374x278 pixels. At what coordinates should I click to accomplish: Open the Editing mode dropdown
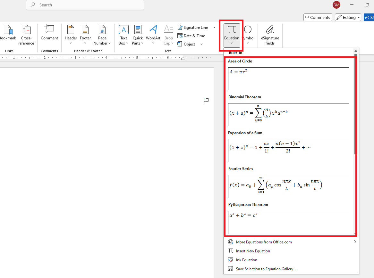pyautogui.click(x=348, y=17)
